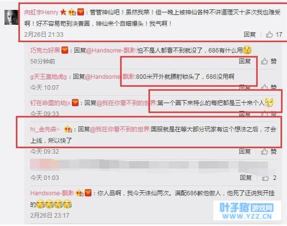Like hi_金先森's reply posted 今天 09:32

pyautogui.click(x=268, y=151)
